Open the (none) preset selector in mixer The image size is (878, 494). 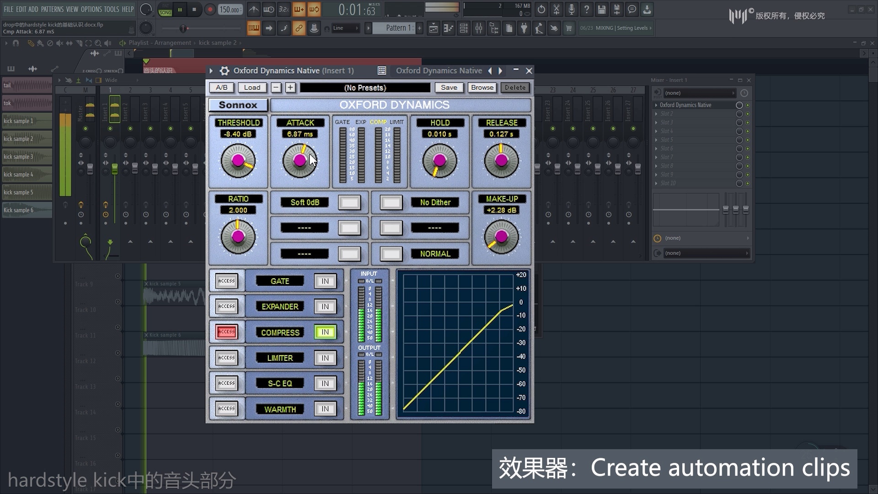pyautogui.click(x=699, y=92)
